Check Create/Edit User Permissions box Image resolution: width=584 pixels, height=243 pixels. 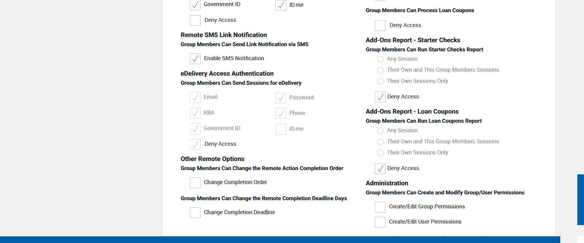[380, 222]
